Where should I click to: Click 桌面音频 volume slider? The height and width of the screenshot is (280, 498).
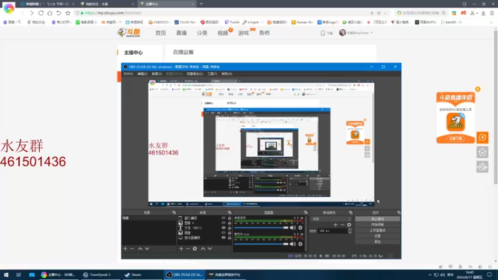(x=261, y=228)
